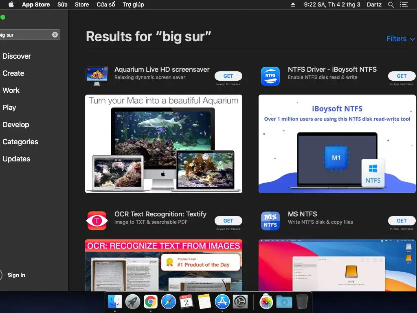This screenshot has width=417, height=313.
Task: Click the Spotlight search icon in menu bar
Action: pos(391,4)
